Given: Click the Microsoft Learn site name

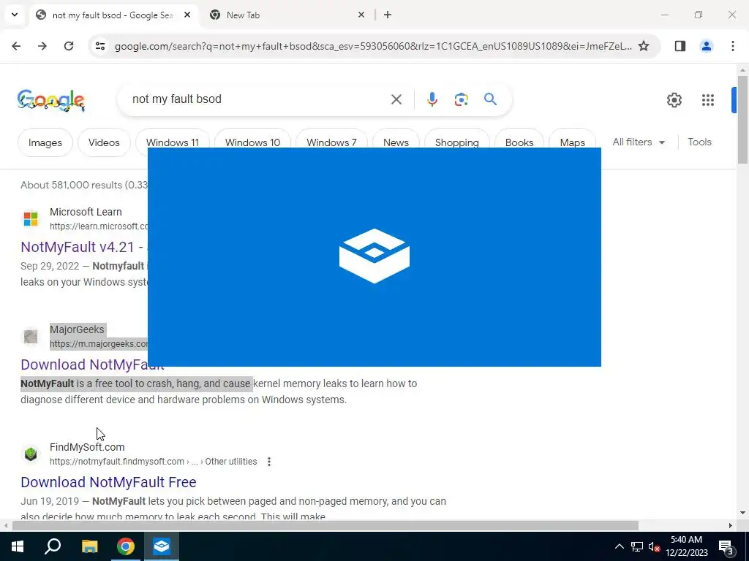Looking at the screenshot, I should pos(86,212).
